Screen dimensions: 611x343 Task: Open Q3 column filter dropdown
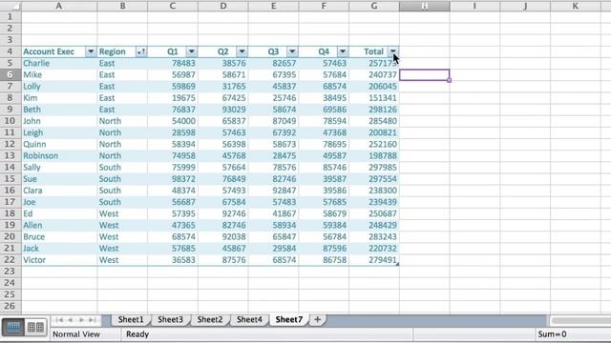coord(292,51)
